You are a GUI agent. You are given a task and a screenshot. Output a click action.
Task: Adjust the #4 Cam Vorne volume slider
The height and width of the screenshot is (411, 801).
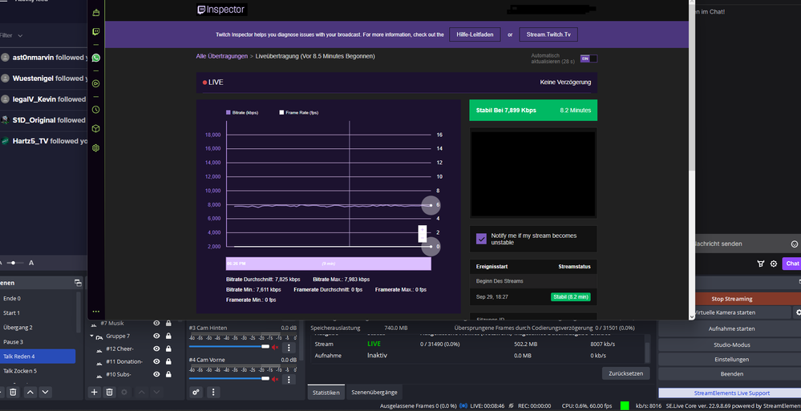tap(229, 378)
